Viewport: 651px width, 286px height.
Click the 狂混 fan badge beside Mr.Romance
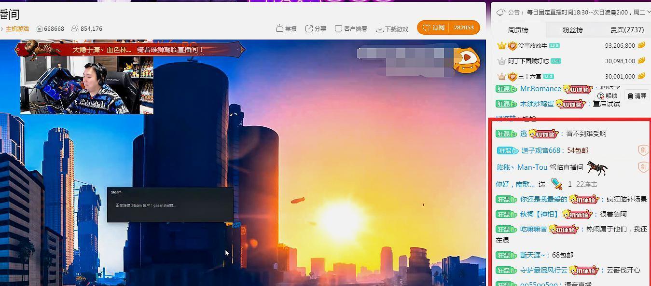(x=507, y=89)
